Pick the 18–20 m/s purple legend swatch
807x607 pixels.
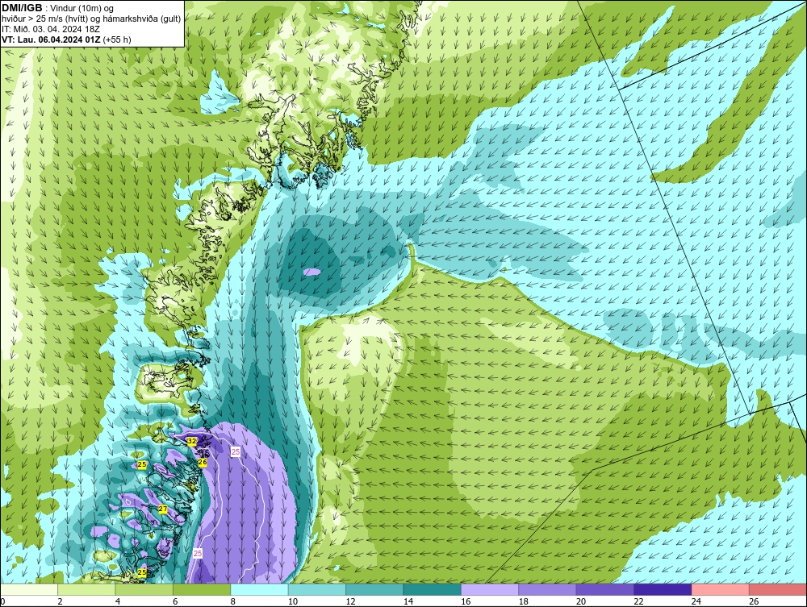[548, 589]
